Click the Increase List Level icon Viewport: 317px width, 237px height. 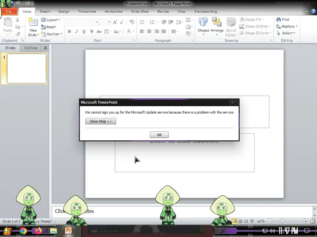point(171,22)
